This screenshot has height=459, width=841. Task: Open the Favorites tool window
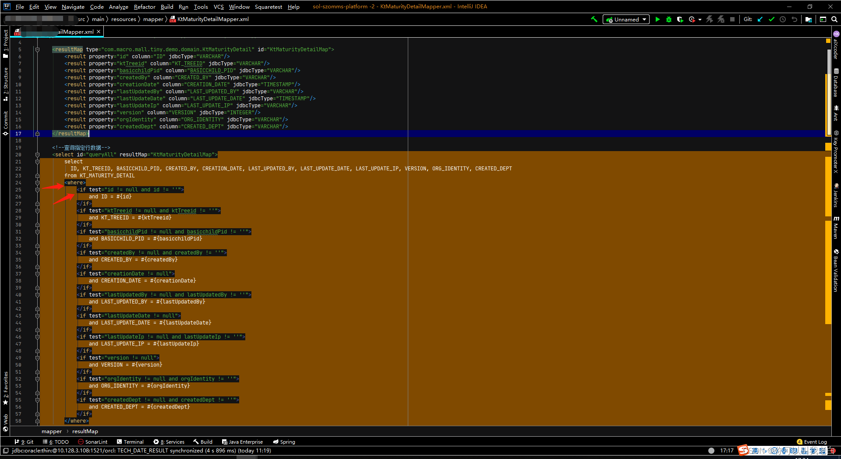tap(5, 388)
